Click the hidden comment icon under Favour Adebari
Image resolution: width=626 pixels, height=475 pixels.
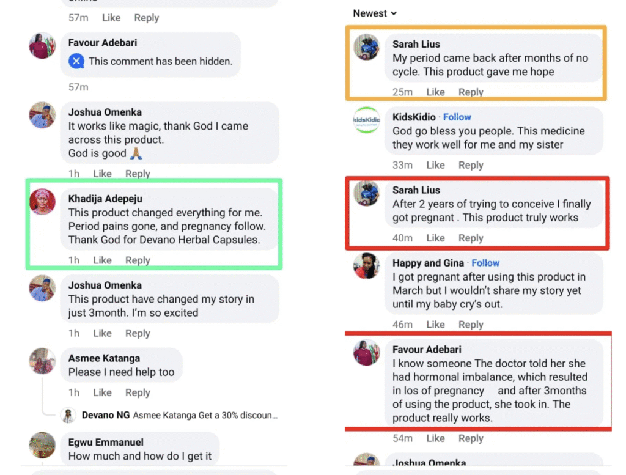click(x=76, y=61)
